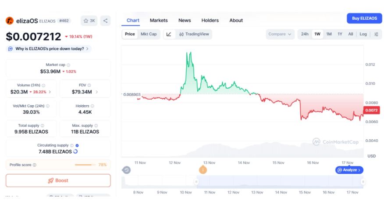Open the TradingView chart view
384x200 pixels.
coord(194,34)
